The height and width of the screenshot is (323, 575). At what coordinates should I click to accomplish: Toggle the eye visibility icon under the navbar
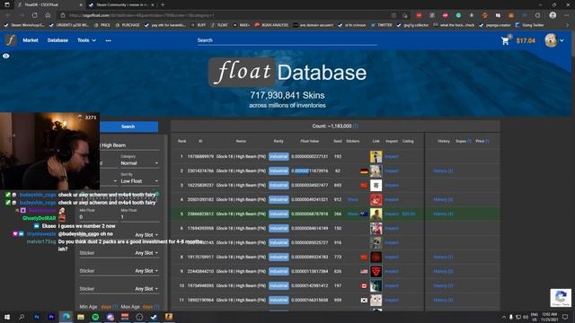pyautogui.click(x=6, y=56)
